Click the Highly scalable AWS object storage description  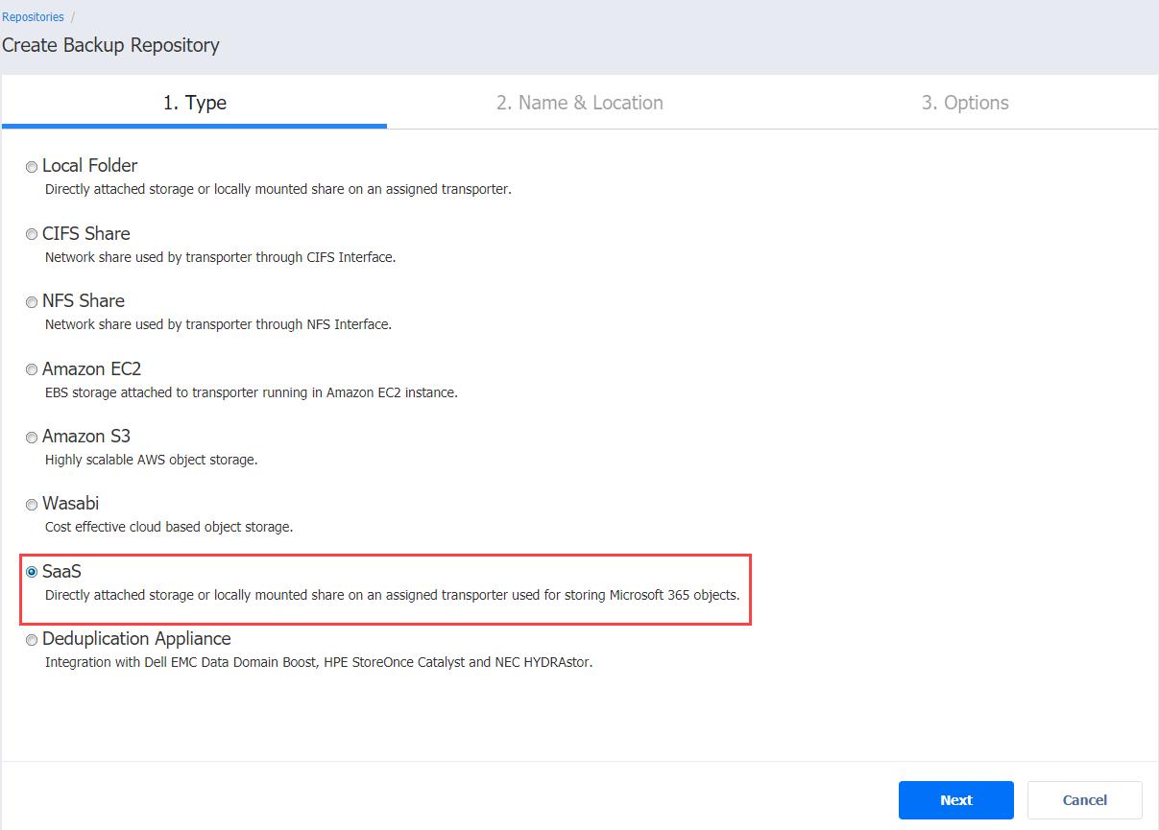pyautogui.click(x=151, y=460)
